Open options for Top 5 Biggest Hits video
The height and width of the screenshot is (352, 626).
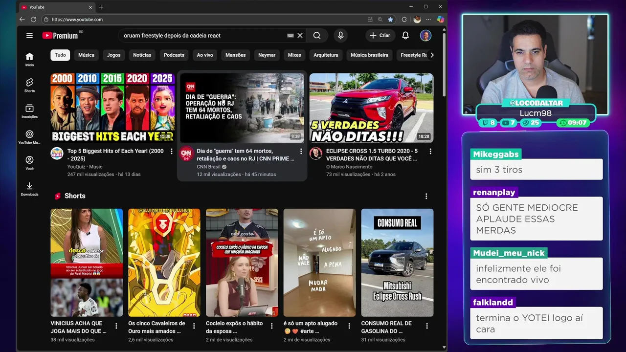point(172,152)
